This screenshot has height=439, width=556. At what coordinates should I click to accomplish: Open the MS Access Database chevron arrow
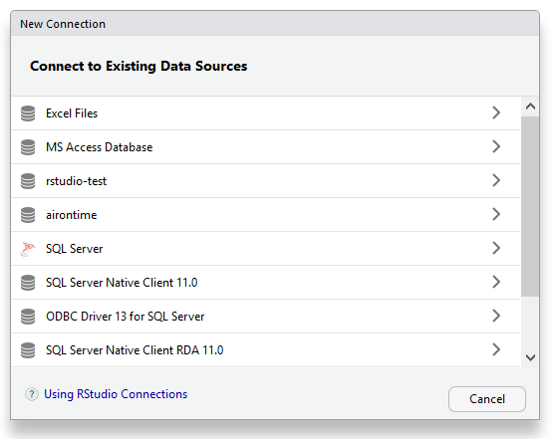point(496,146)
